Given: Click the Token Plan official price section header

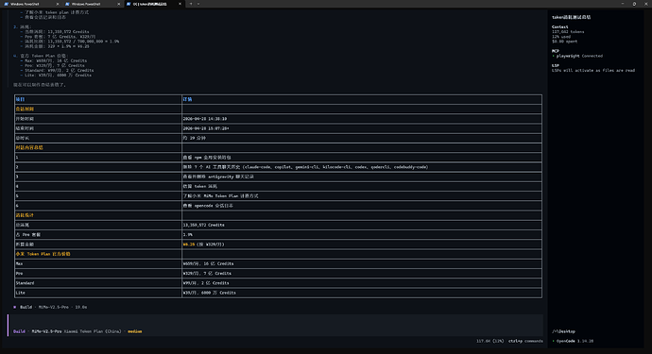Looking at the screenshot, I should tap(43, 254).
